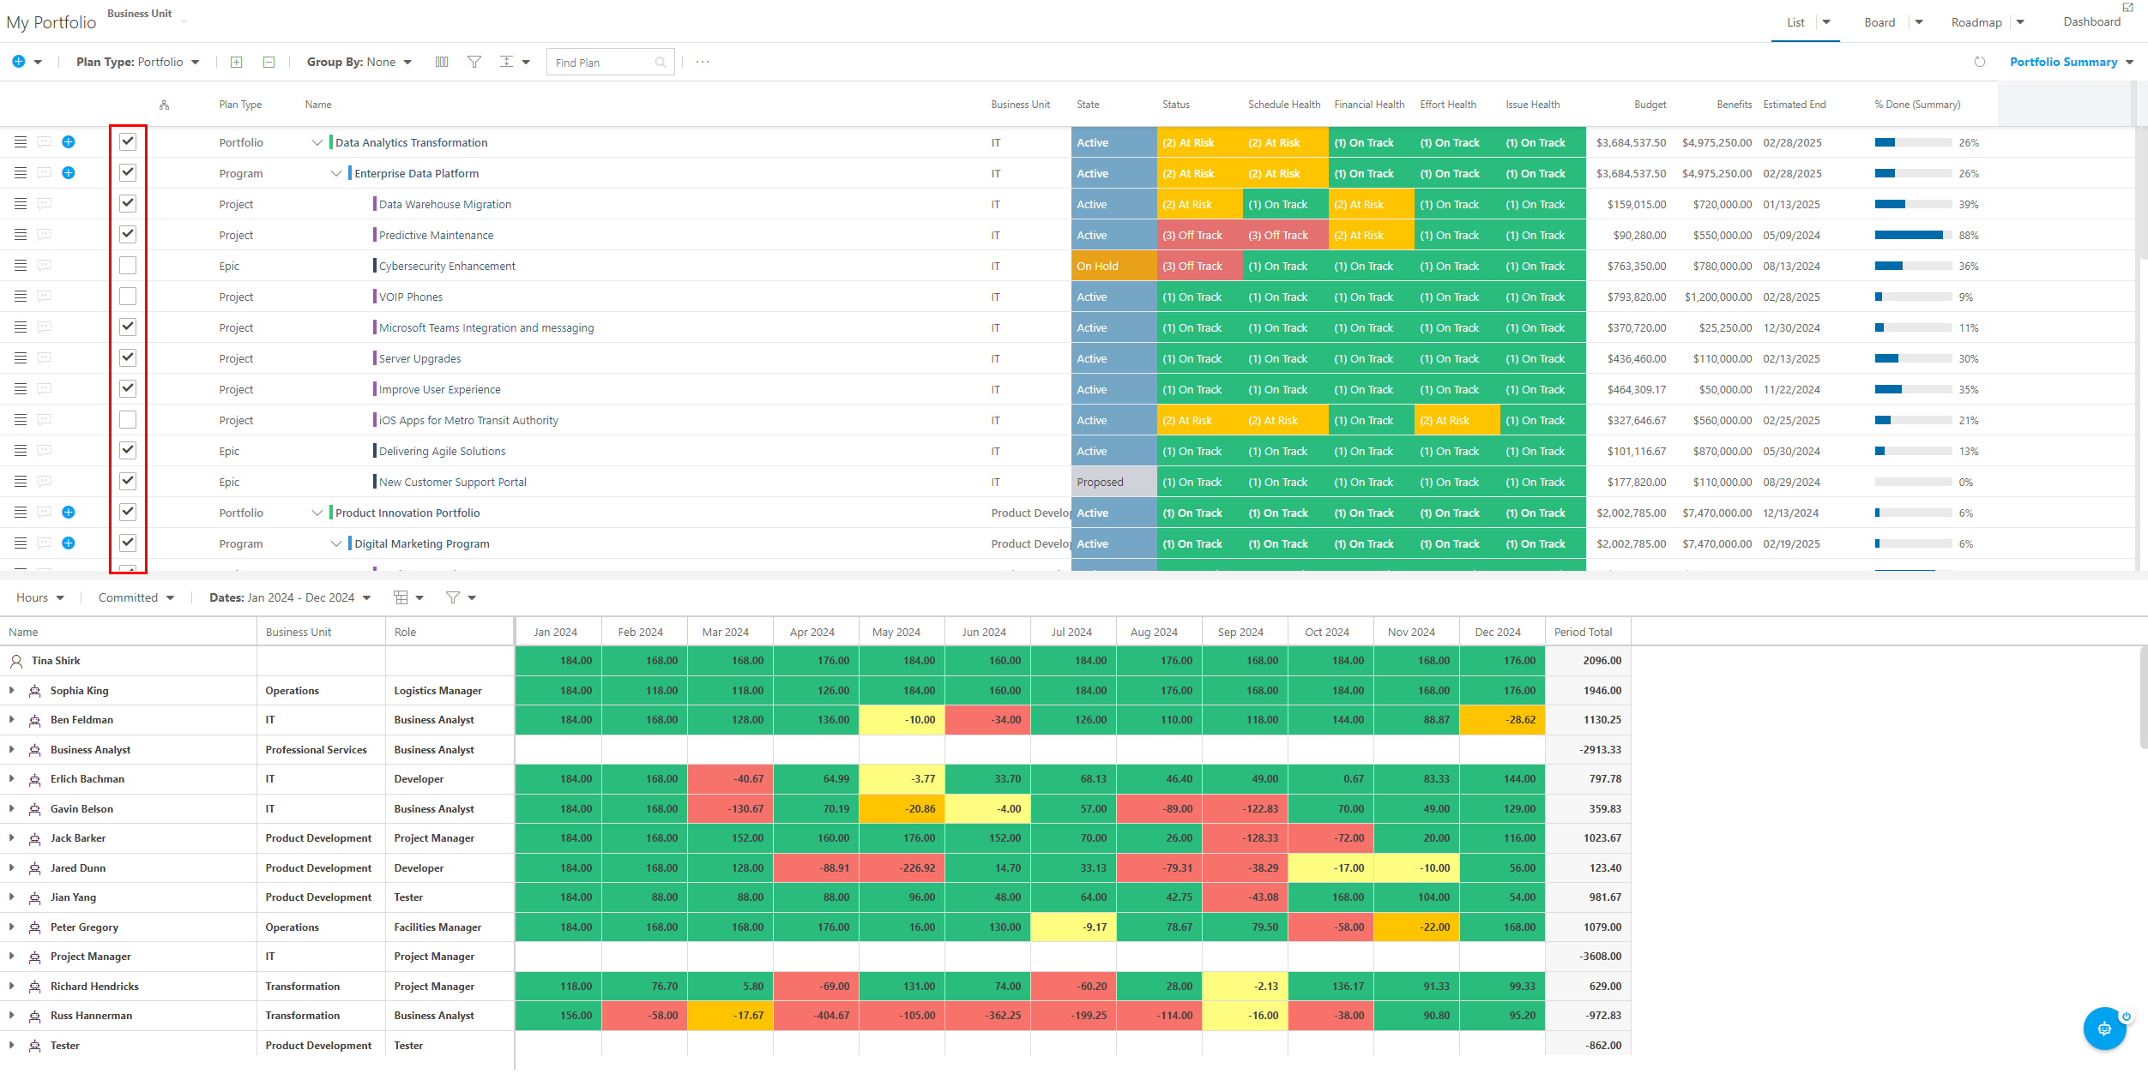Expand the Ben Feldman resource row
This screenshot has height=1074, width=2148.
point(11,720)
